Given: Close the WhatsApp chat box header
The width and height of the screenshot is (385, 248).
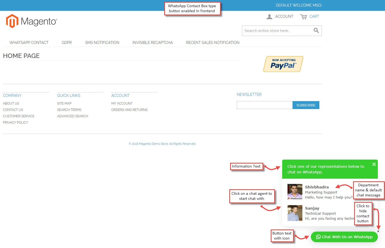Looking at the screenshot, I should coord(374,164).
